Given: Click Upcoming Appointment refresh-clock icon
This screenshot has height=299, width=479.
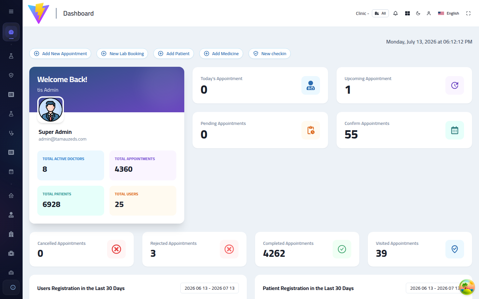Looking at the screenshot, I should coord(455,85).
